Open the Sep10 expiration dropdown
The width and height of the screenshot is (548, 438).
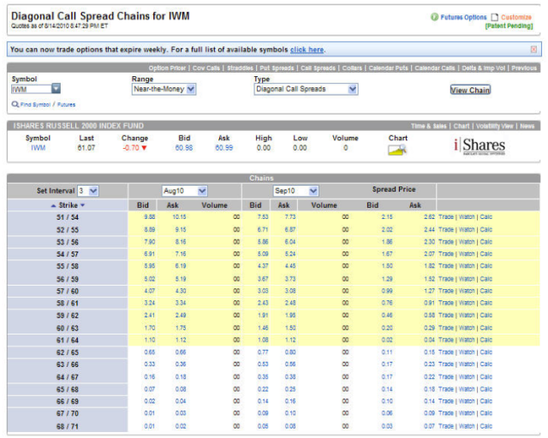(x=295, y=191)
